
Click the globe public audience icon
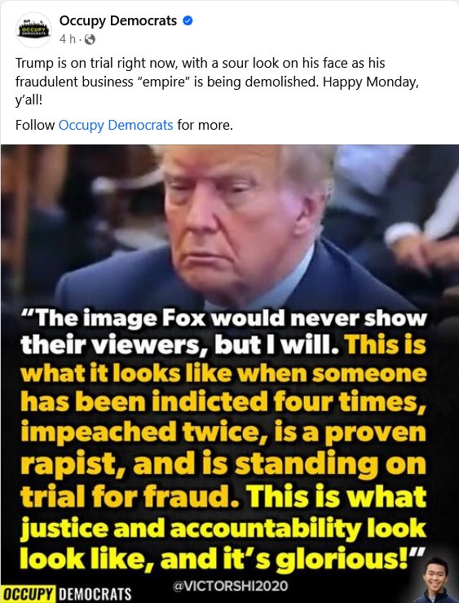(x=90, y=39)
